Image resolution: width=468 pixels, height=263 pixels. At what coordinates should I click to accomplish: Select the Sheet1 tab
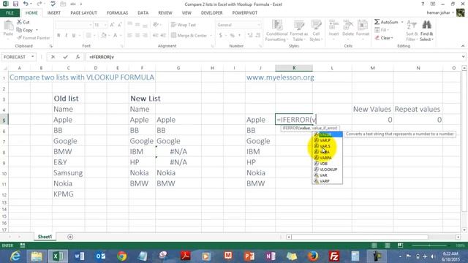click(x=45, y=237)
